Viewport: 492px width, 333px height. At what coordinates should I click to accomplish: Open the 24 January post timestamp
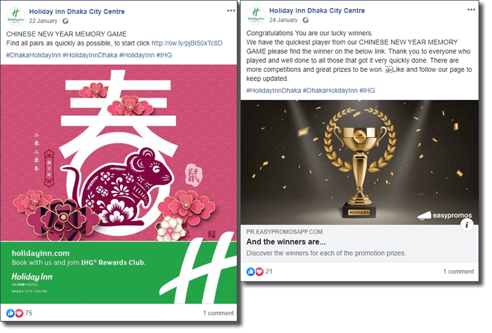[284, 20]
